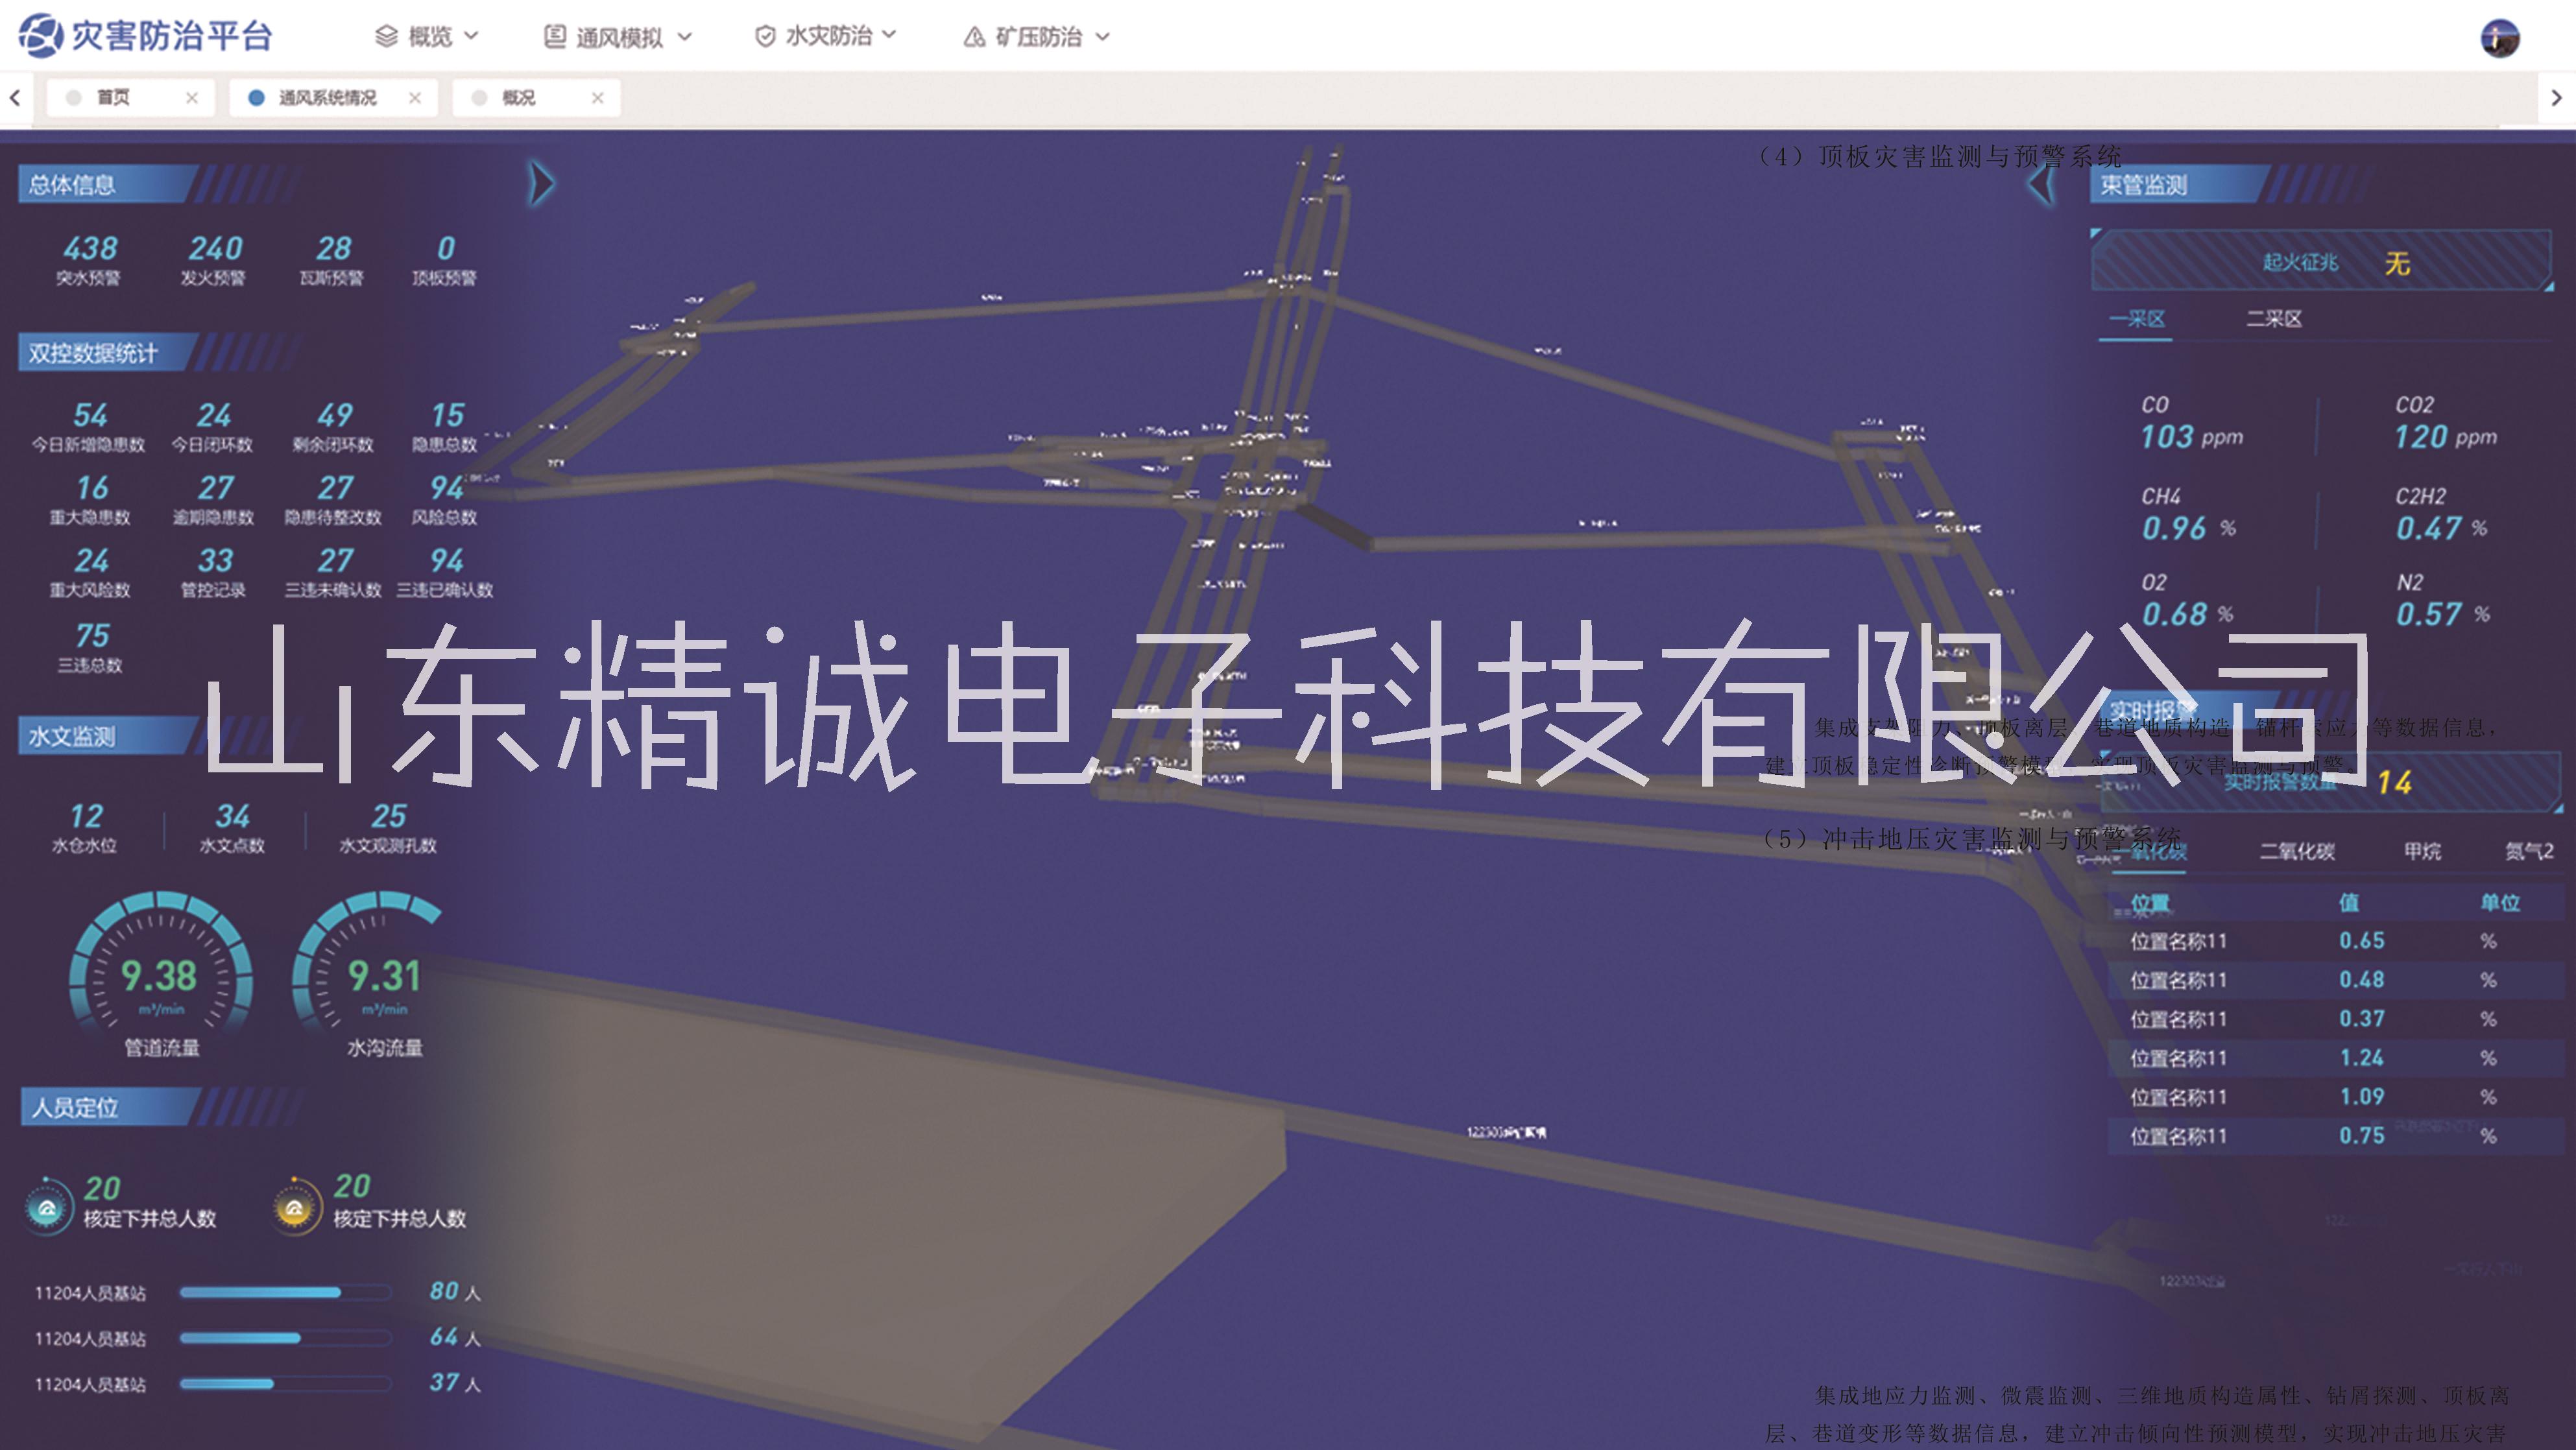
Task: Click the 水文观测孔数 value 25
Action: (388, 816)
